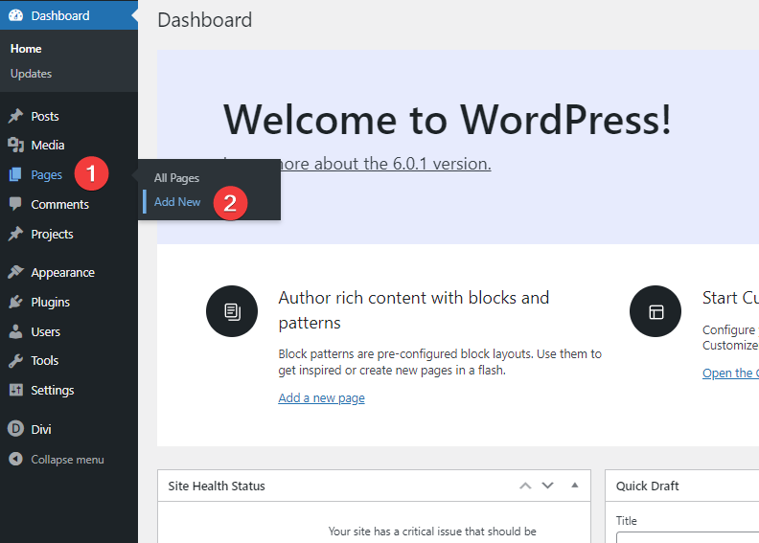Click the Collapse menu text
The width and height of the screenshot is (759, 543).
pos(67,460)
